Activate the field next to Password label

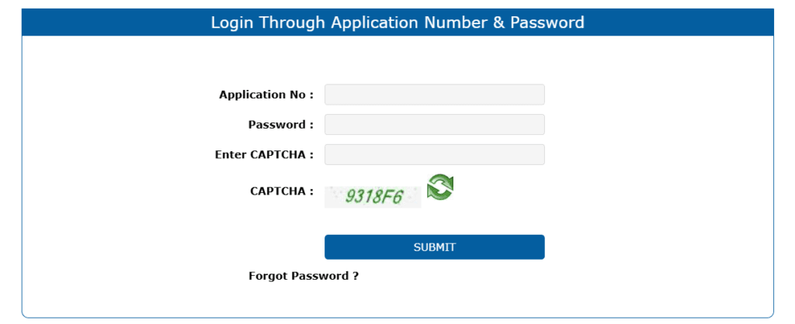click(x=435, y=125)
